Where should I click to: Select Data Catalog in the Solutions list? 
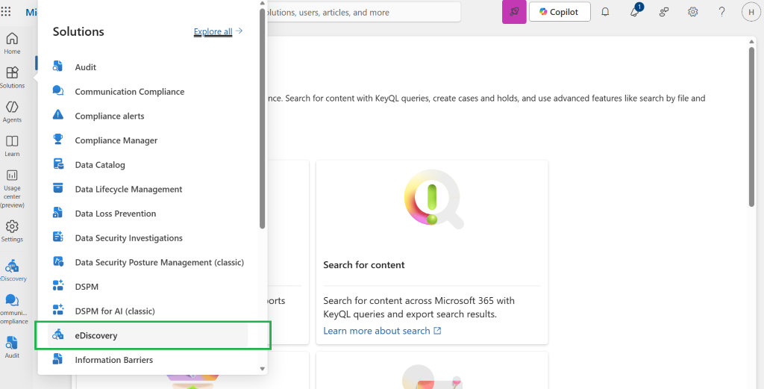click(x=100, y=165)
